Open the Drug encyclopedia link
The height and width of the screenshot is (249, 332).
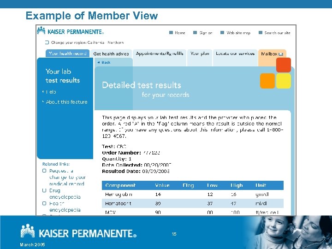[x=65, y=194]
